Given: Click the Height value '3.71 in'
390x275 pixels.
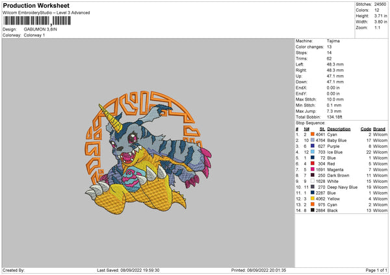Looking at the screenshot, I should 380,16.
